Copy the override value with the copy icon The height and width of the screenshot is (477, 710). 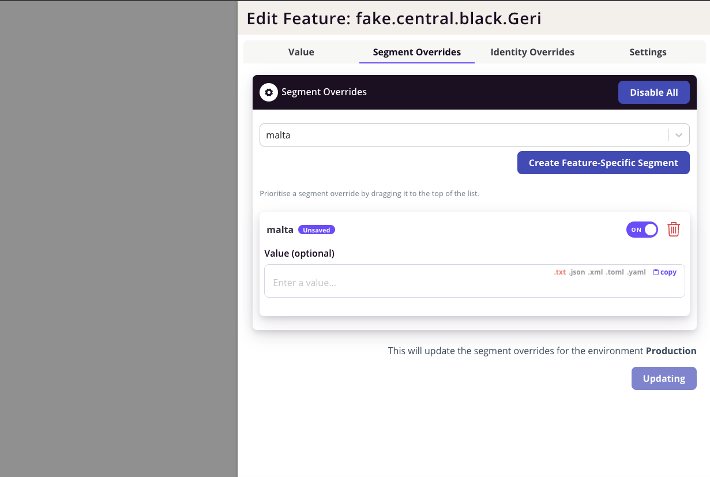coord(664,272)
